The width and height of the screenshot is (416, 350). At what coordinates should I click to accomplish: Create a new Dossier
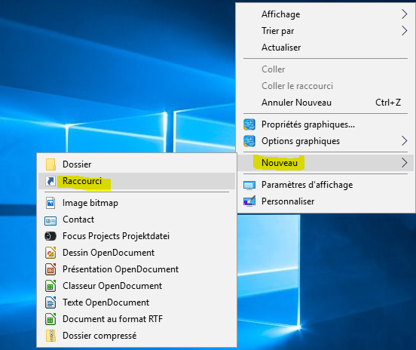(136, 164)
